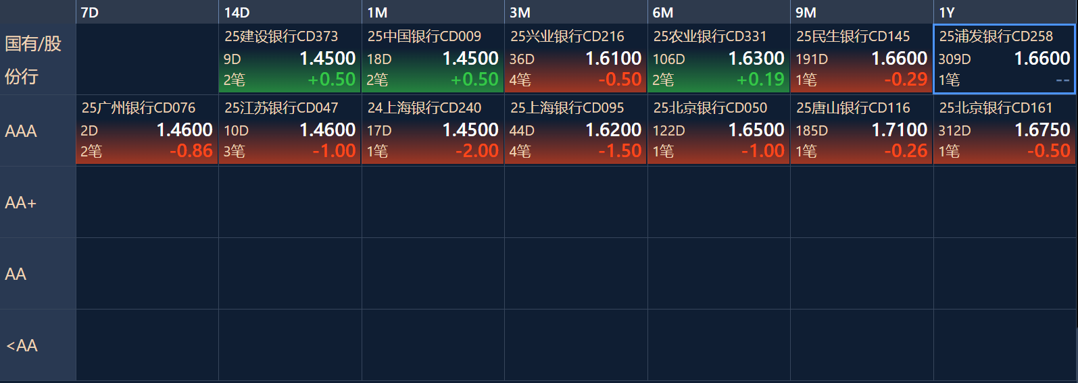The height and width of the screenshot is (383, 1078).
Task: Click the 1.6750 yield for 北京银行CD161
Action: [1042, 130]
